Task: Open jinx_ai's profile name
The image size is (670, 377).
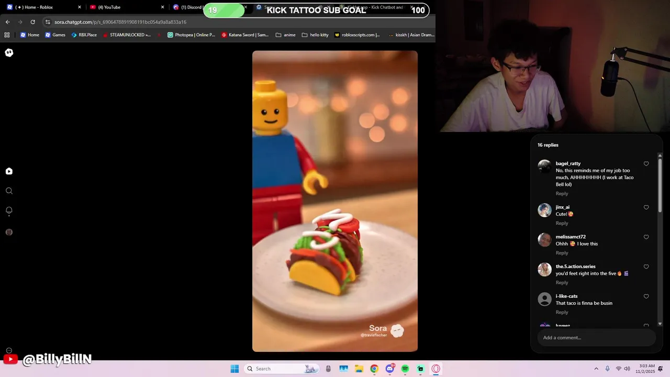Action: (x=563, y=207)
